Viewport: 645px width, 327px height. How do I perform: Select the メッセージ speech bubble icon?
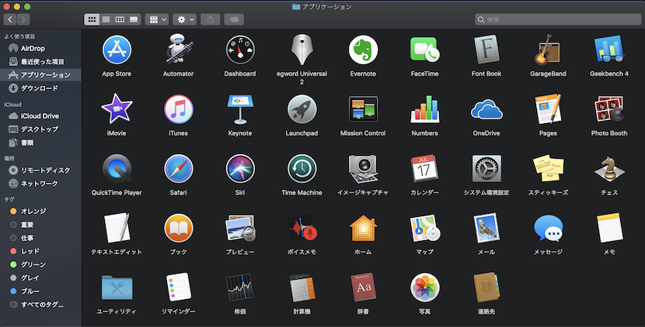pyautogui.click(x=548, y=228)
